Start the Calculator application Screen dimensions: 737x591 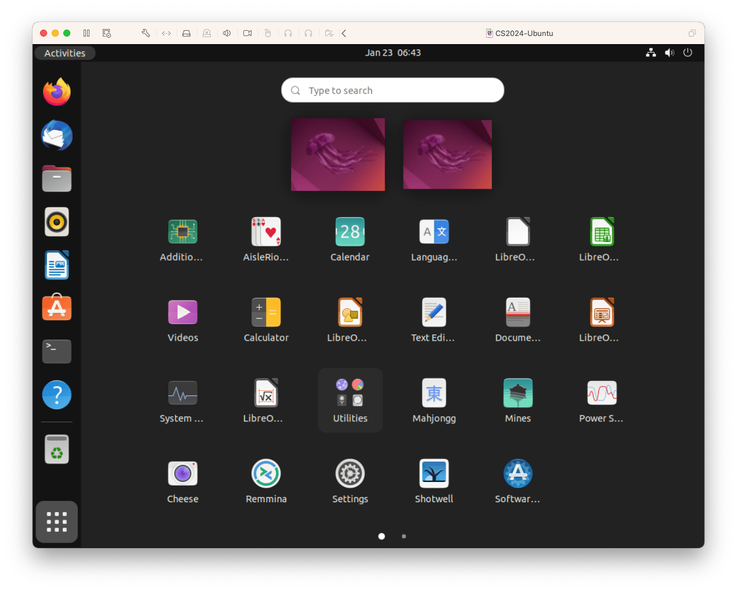(x=266, y=312)
